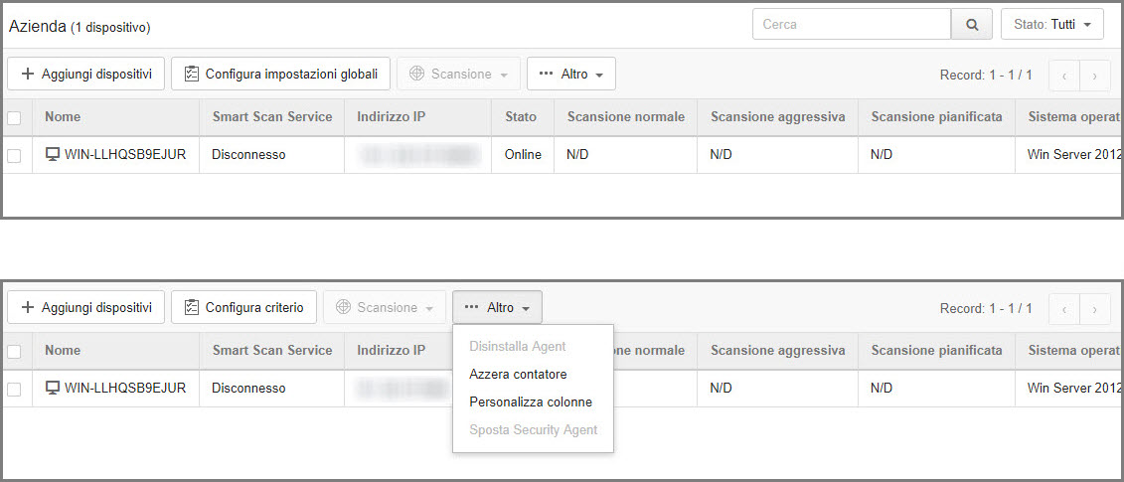Check the WIN-LLHQSB9EJUR row checkbox in top table
1124x482 pixels.
[14, 155]
